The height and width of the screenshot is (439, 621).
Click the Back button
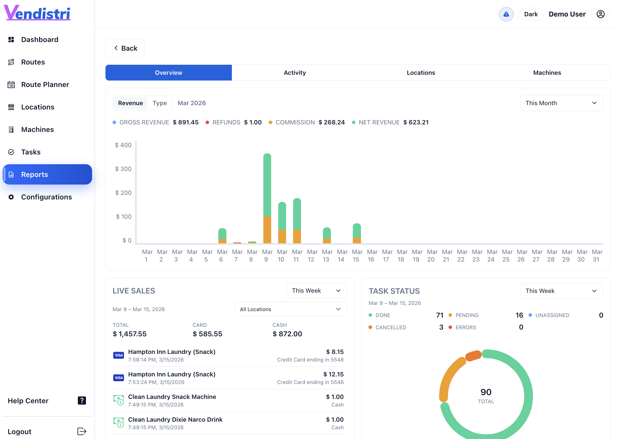[x=125, y=48]
